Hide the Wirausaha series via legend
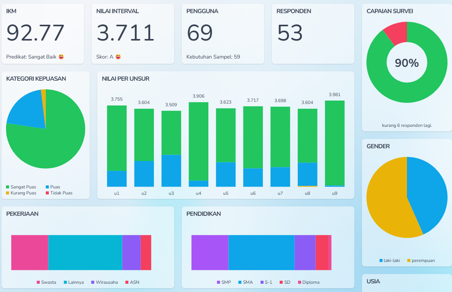The image size is (452, 292). [104, 282]
